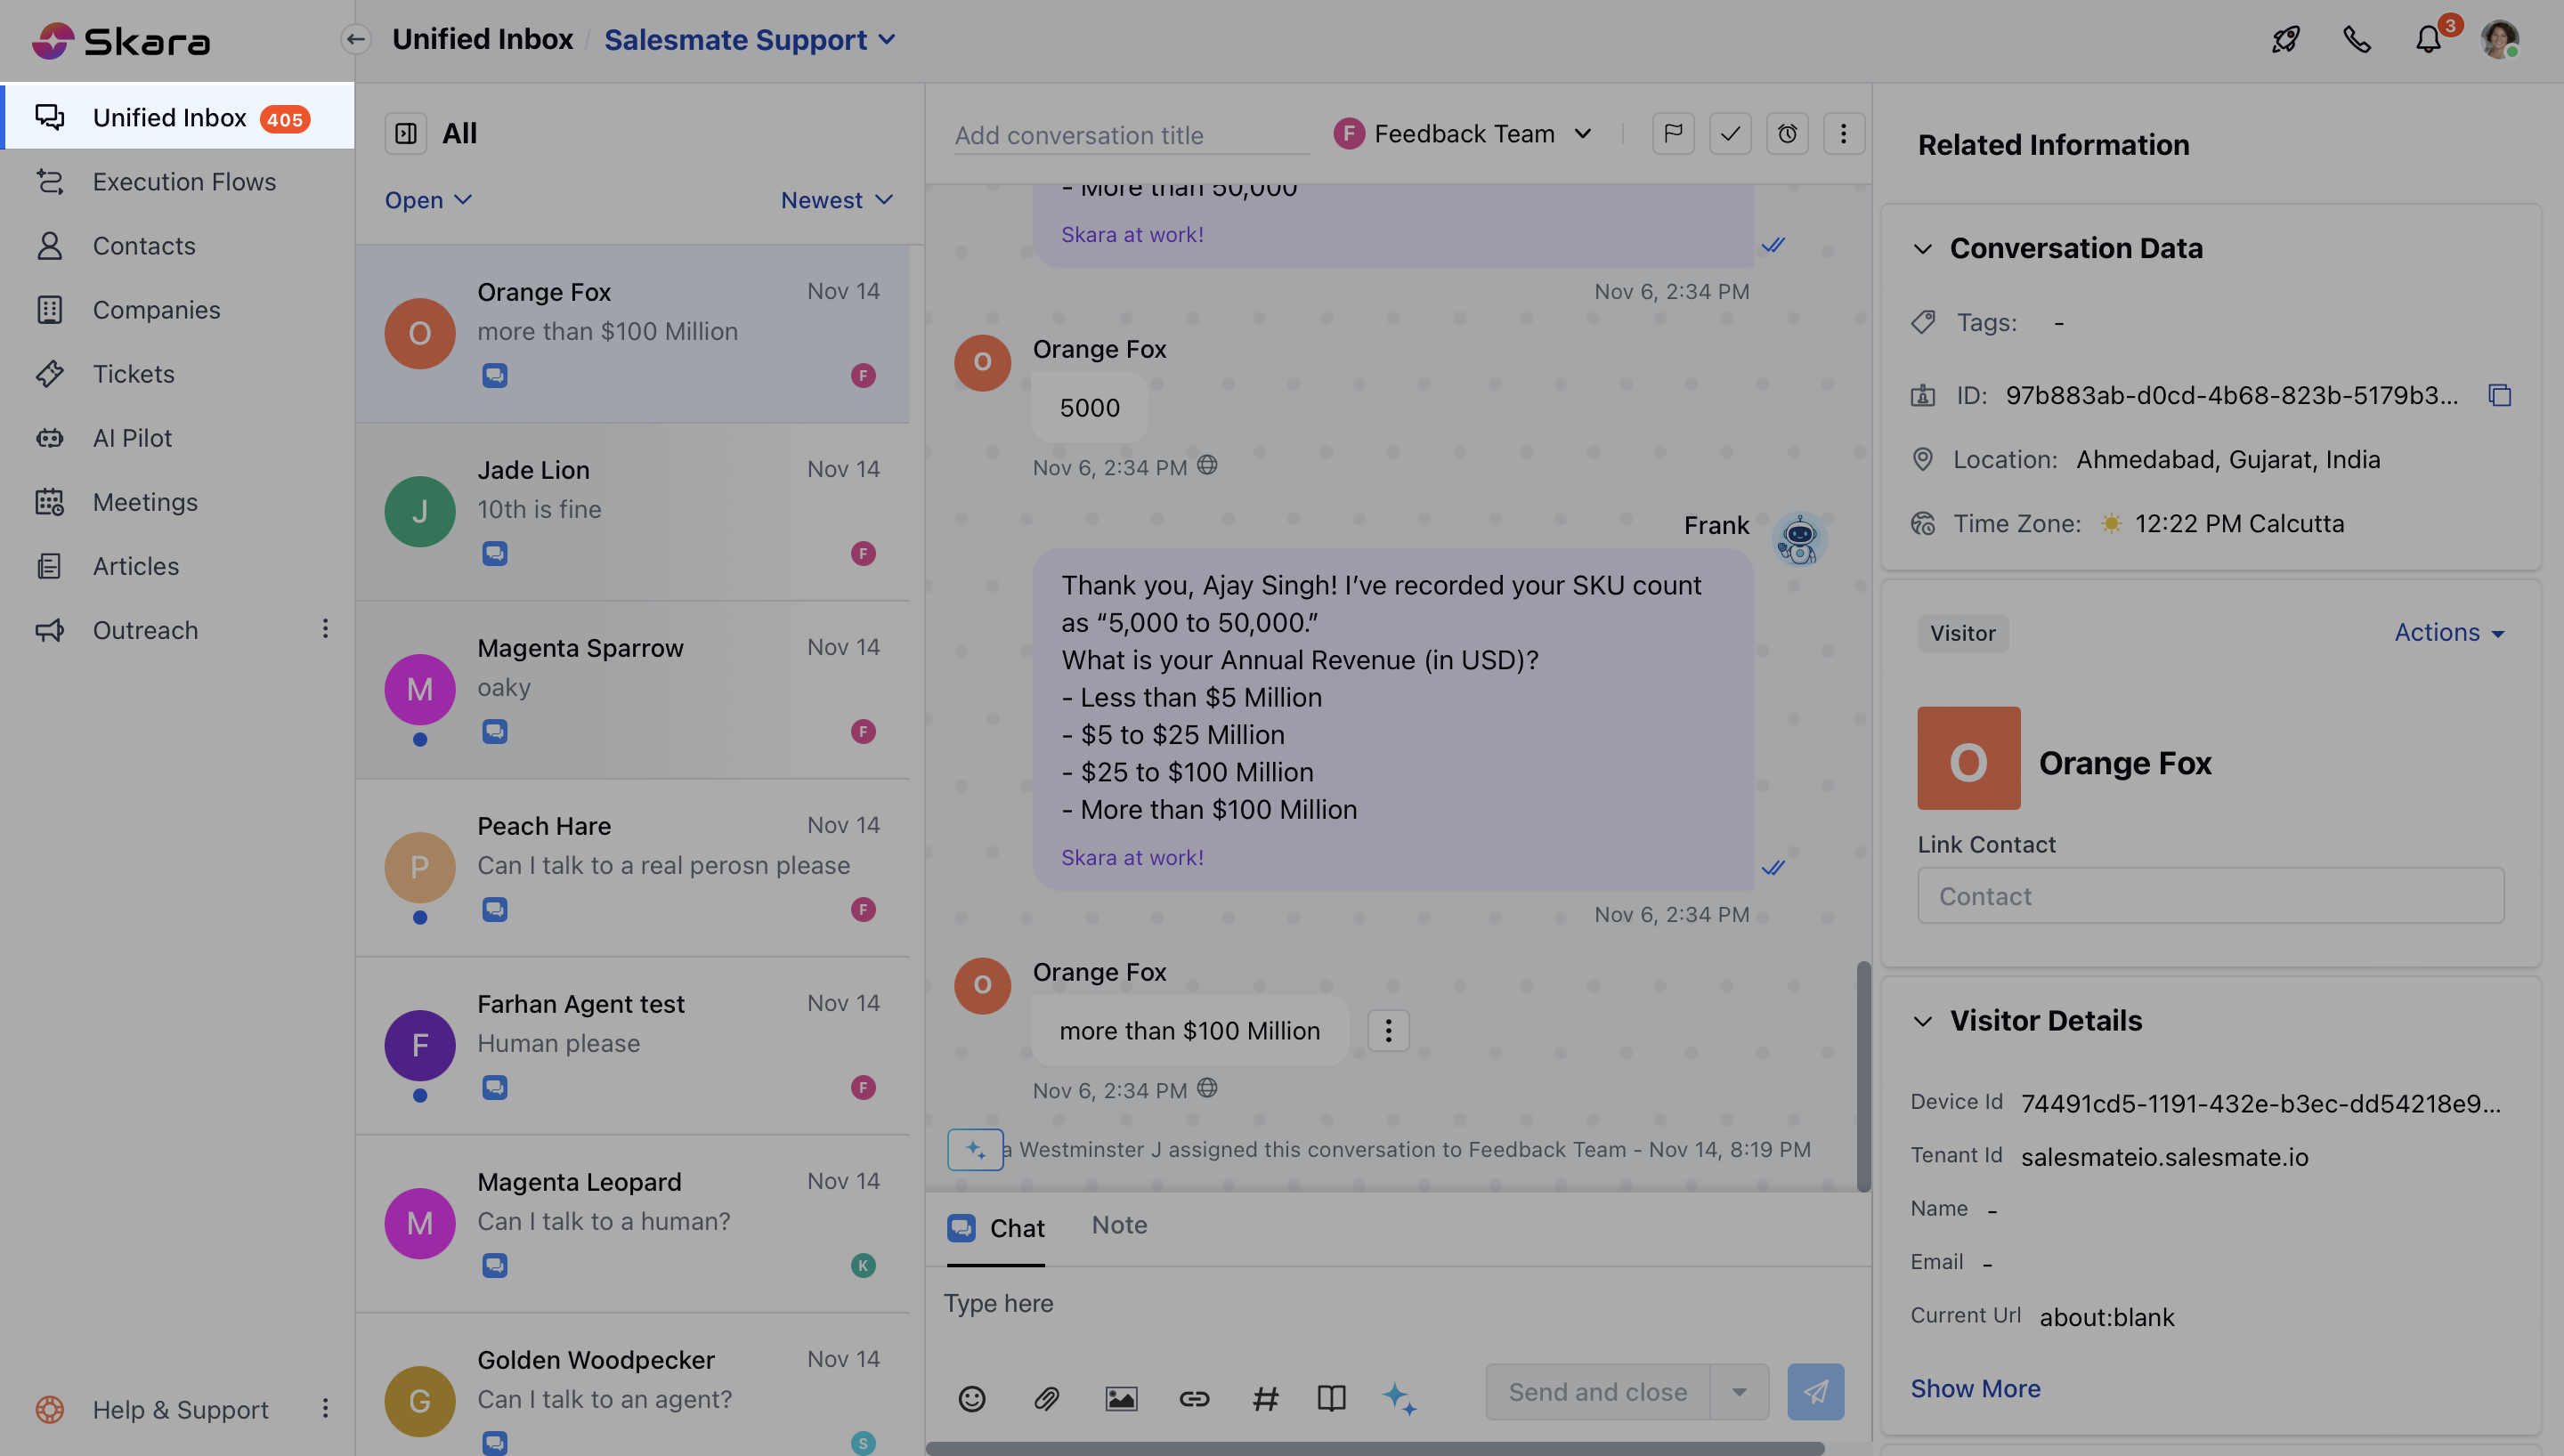This screenshot has width=2564, height=1456.
Task: Copy the conversation ID
Action: [2499, 396]
